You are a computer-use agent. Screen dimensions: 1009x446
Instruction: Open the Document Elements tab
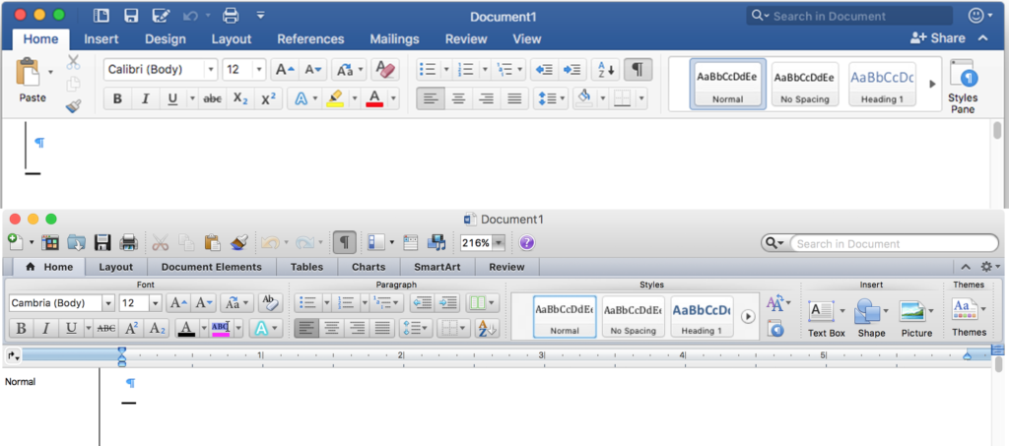[x=211, y=267]
